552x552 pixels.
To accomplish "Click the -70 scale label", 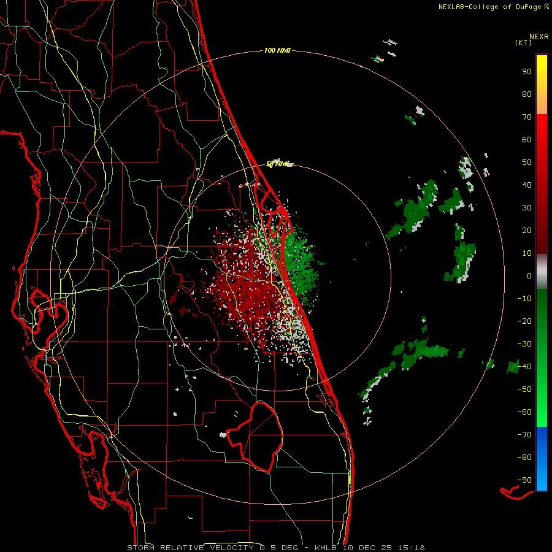I will click(x=524, y=434).
